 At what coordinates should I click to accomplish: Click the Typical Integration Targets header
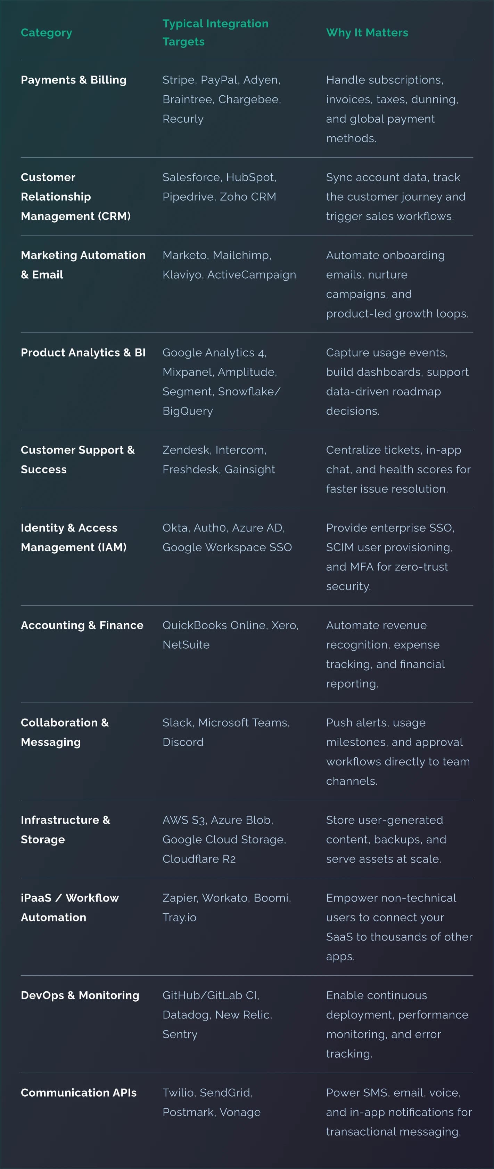[x=215, y=33]
